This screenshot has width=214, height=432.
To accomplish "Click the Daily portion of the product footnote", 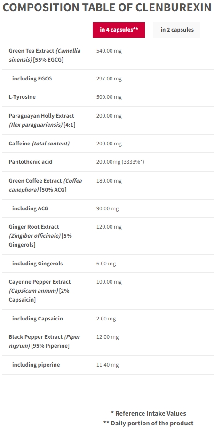I will pos(149,423).
